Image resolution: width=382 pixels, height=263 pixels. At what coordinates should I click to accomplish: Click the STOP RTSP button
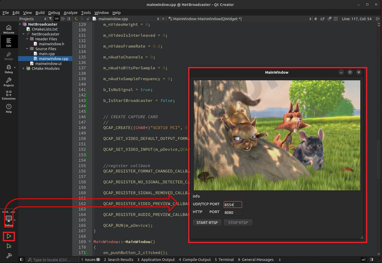[238, 222]
